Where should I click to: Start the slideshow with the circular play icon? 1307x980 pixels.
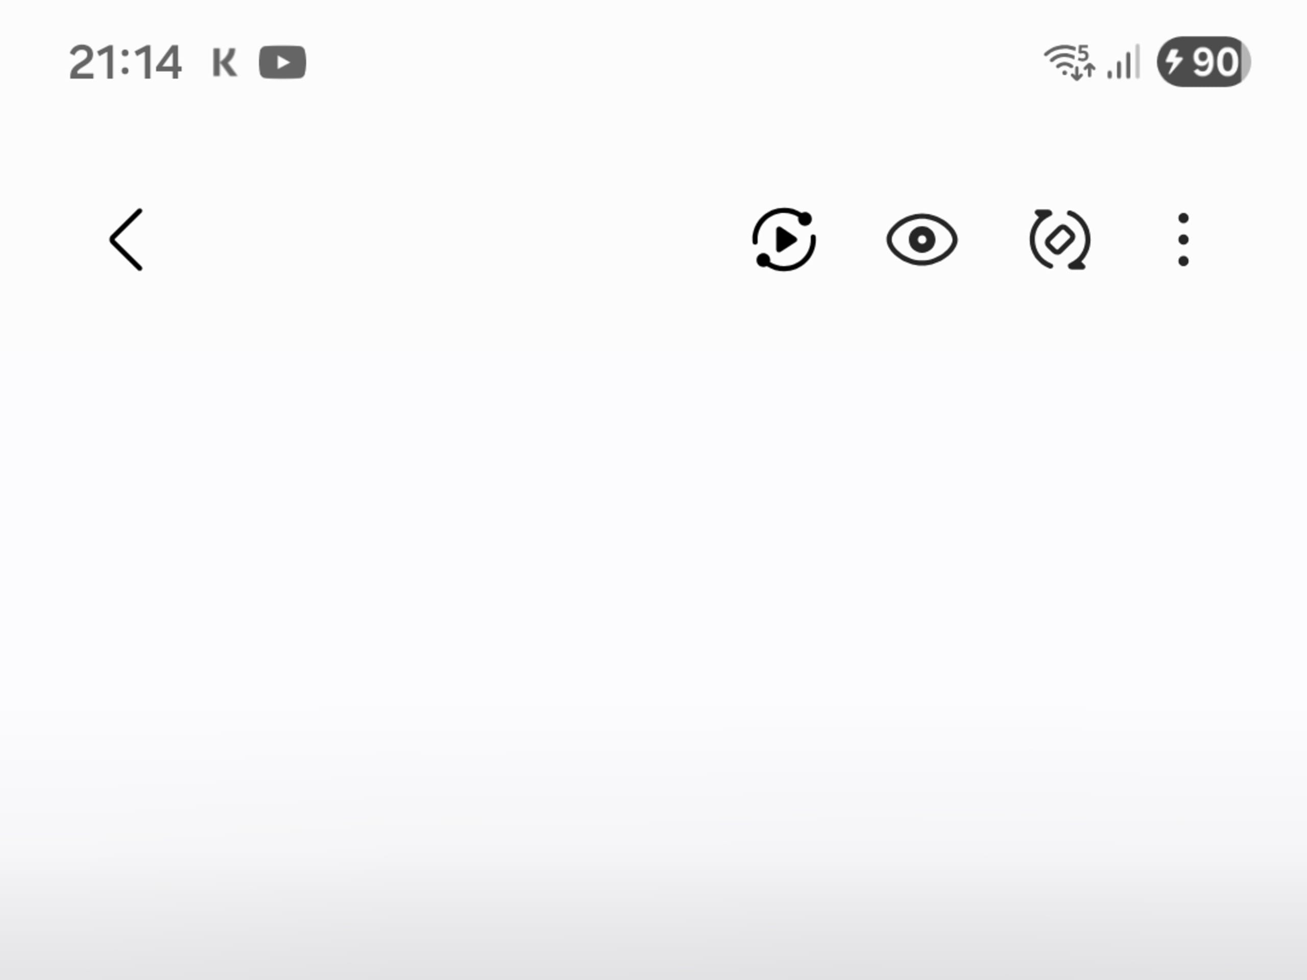point(784,239)
